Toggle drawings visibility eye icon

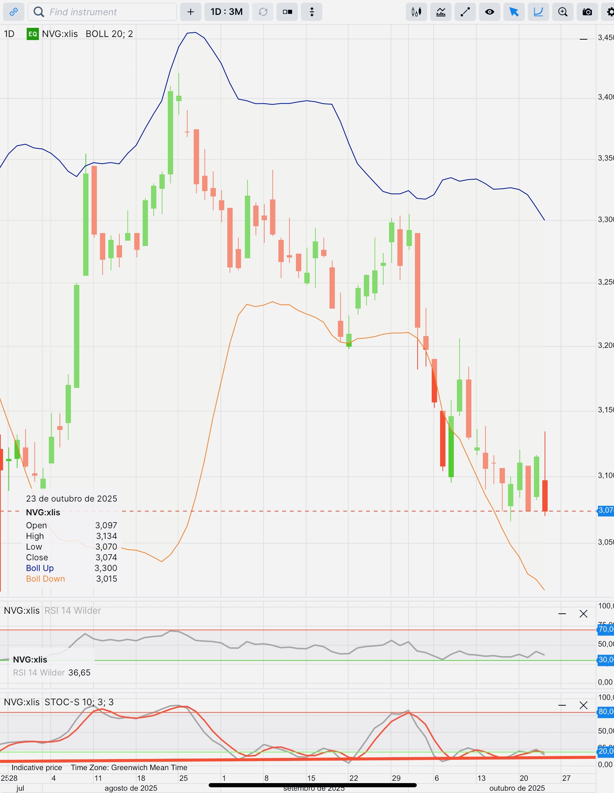click(490, 12)
